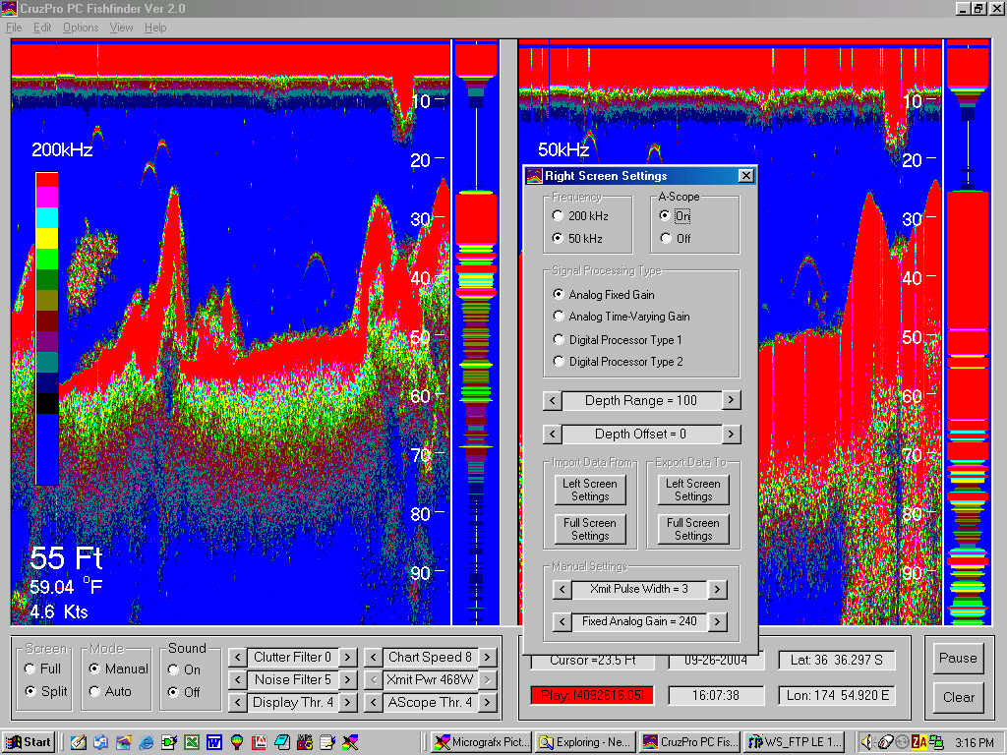Raise Fixed Analog Gain with the right arrow
This screenshot has height=755, width=1007.
(717, 622)
